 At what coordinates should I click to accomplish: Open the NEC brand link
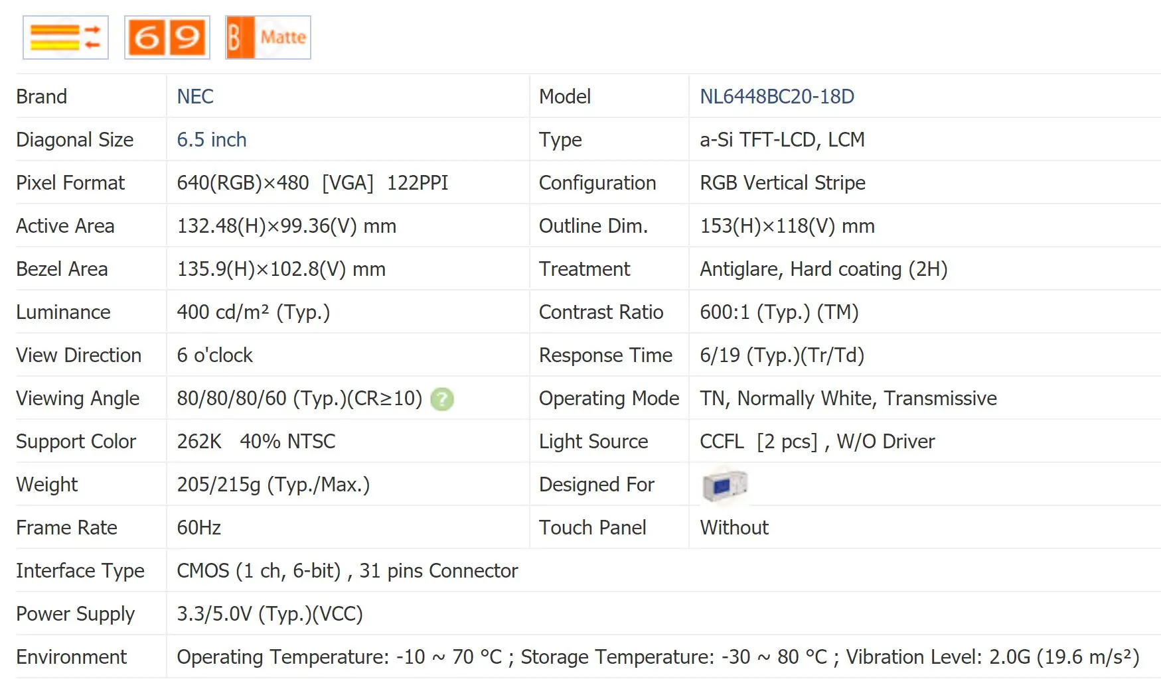(x=195, y=97)
